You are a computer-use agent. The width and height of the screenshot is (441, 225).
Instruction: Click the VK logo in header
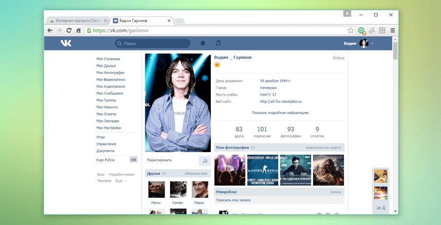point(66,43)
